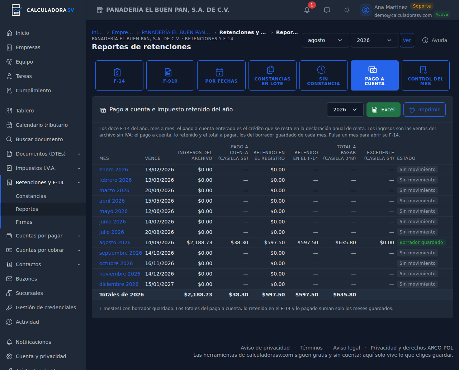Export the table with Excel button
The width and height of the screenshot is (459, 370).
tap(383, 110)
